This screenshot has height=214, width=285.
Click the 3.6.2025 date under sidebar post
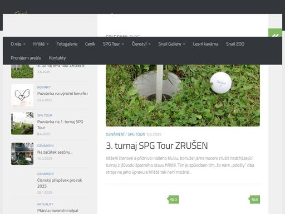43,72
